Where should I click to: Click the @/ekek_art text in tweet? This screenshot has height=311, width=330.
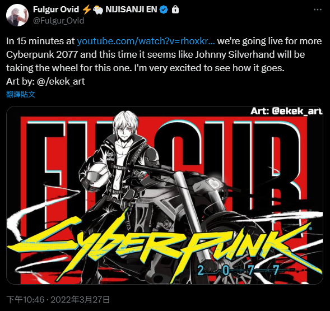pos(61,81)
